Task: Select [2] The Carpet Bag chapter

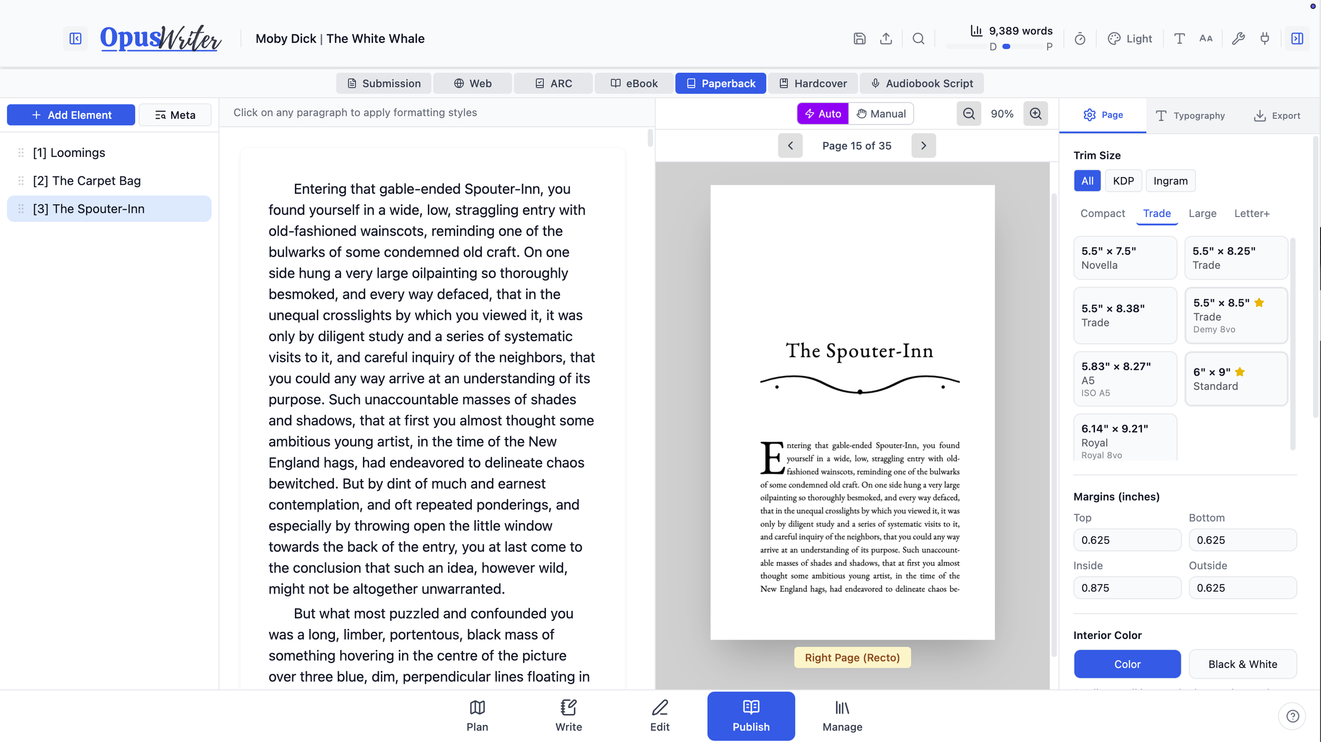Action: point(109,181)
